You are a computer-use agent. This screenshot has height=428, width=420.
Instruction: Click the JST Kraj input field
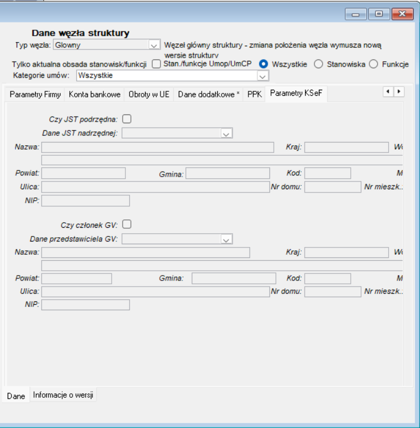click(x=346, y=147)
